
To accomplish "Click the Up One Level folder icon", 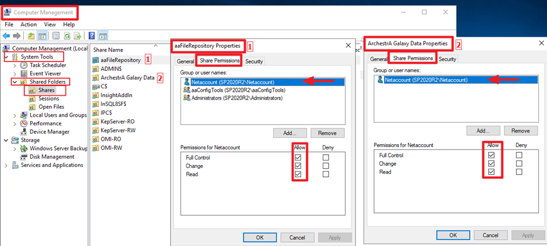I will click(31, 35).
